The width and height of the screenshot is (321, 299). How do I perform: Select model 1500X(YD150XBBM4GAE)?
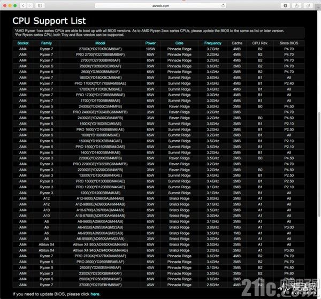(x=101, y=141)
